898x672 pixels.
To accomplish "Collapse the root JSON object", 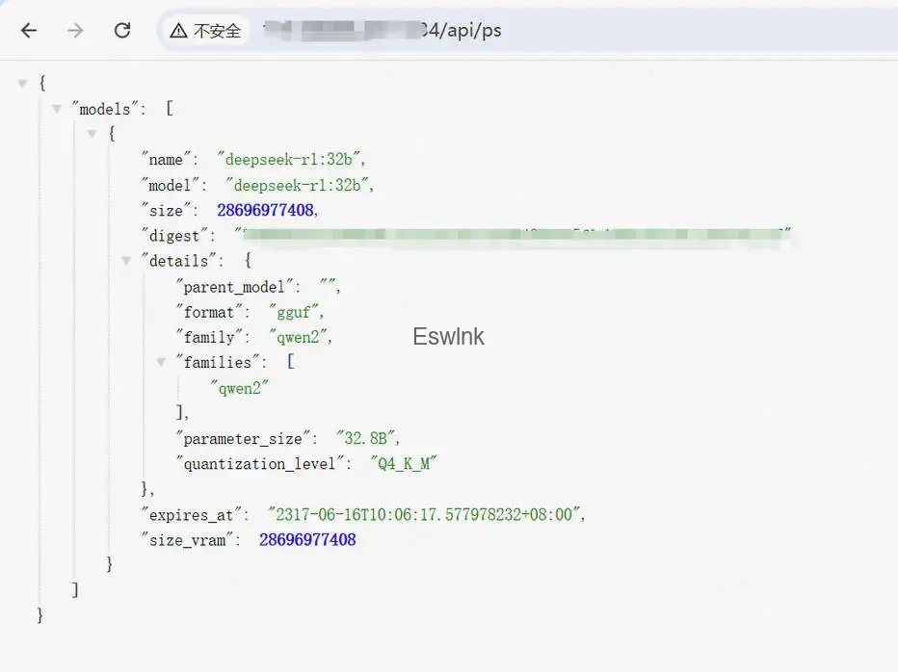I will click(x=22, y=84).
